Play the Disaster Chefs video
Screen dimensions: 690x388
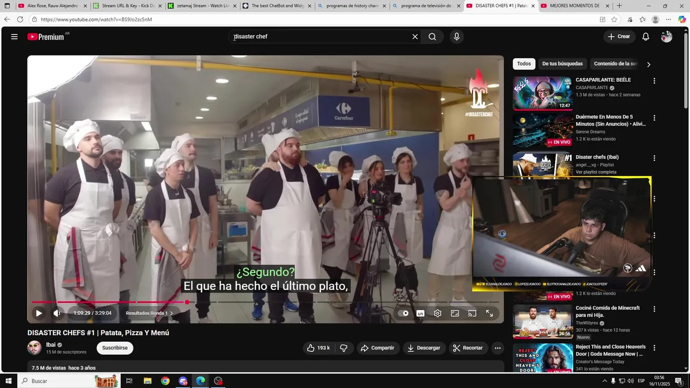(x=39, y=313)
